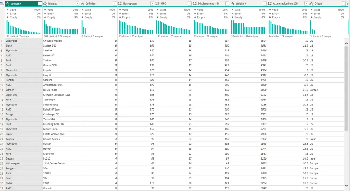
Task: Open the Weight K filter dropdown
Action: [265, 3]
